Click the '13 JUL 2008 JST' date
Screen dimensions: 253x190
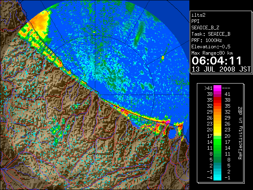tap(221, 69)
